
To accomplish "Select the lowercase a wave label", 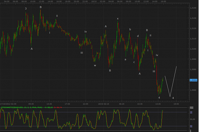I will (x=125, y=59).
